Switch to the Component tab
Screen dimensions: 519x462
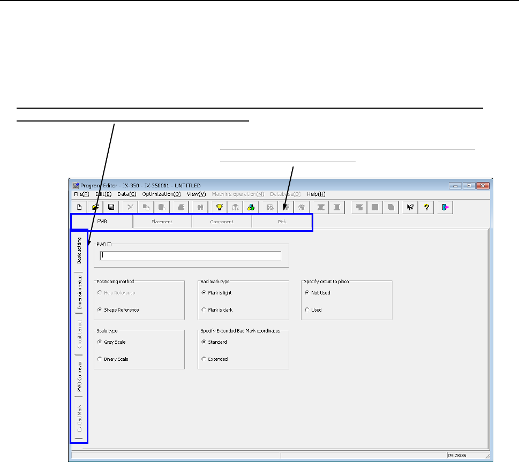(x=221, y=222)
